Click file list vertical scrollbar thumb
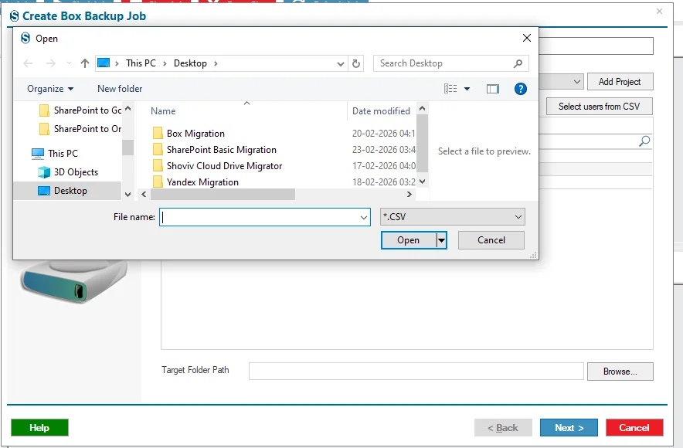Screen dimensions: 683x448 422,144
